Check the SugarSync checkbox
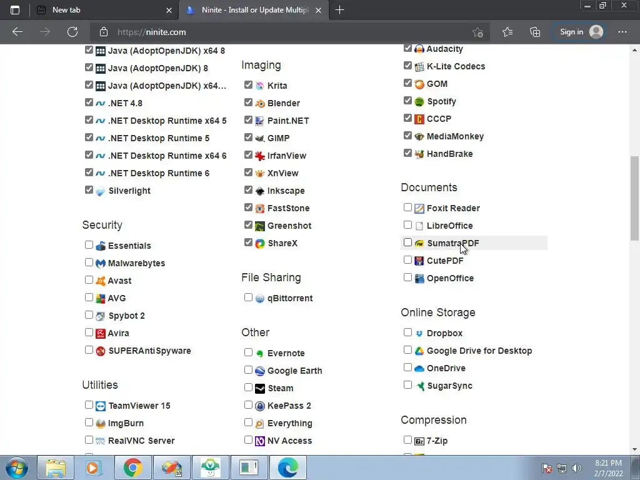Image resolution: width=640 pixels, height=480 pixels. (x=407, y=385)
